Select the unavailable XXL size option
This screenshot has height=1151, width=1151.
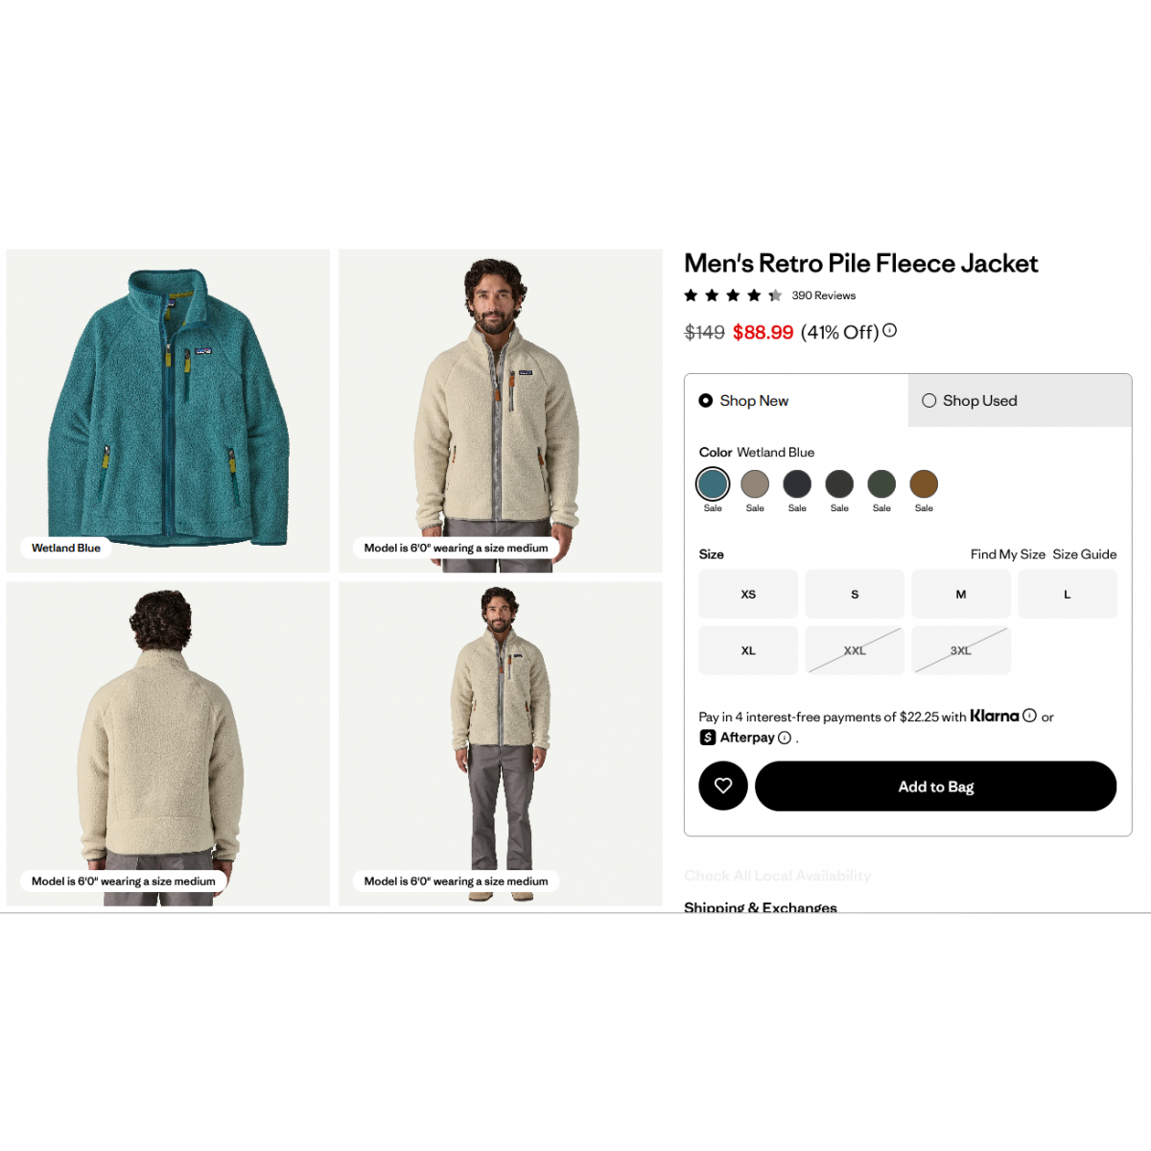(x=855, y=650)
